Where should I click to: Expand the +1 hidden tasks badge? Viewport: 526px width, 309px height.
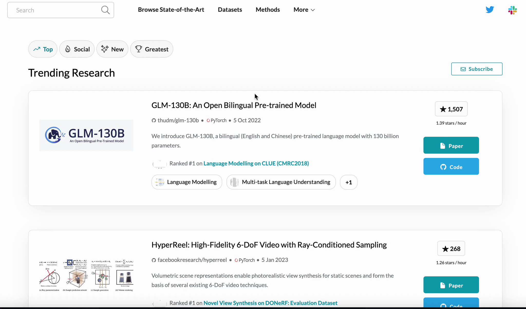(349, 182)
